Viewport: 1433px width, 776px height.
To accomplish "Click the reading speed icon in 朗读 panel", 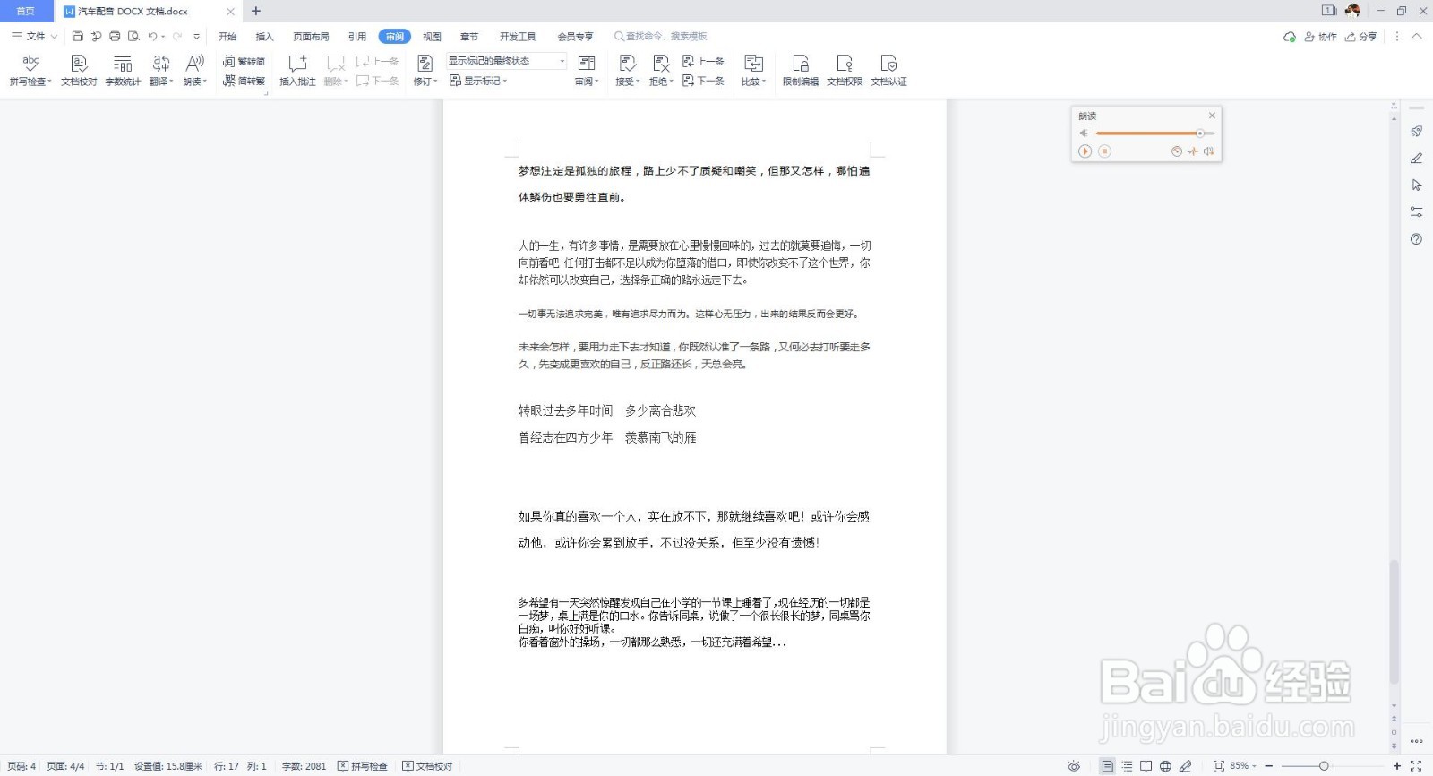I will click(x=1176, y=151).
